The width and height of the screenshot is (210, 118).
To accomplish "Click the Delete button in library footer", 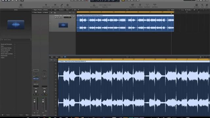I will [x=21, y=115].
